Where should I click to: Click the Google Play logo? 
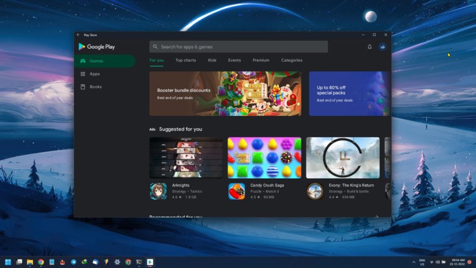coord(97,47)
